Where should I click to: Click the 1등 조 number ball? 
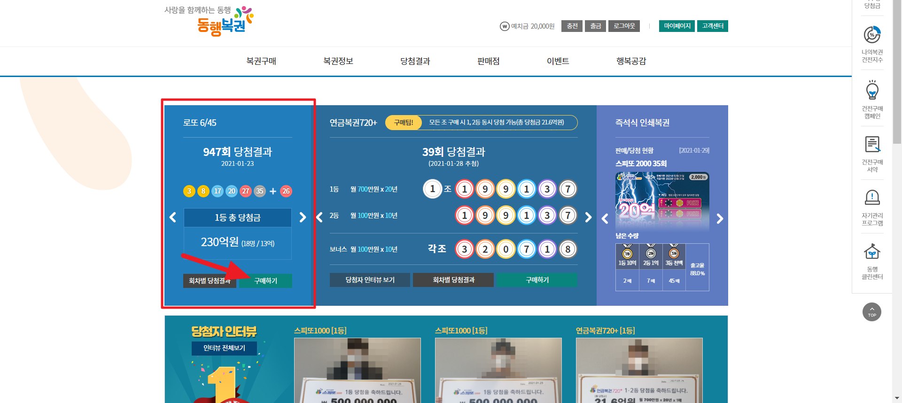(433, 189)
